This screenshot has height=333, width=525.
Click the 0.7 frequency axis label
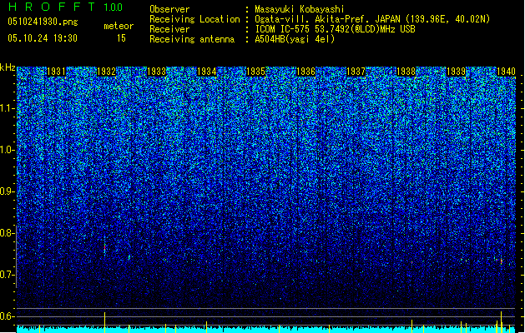pyautogui.click(x=7, y=275)
